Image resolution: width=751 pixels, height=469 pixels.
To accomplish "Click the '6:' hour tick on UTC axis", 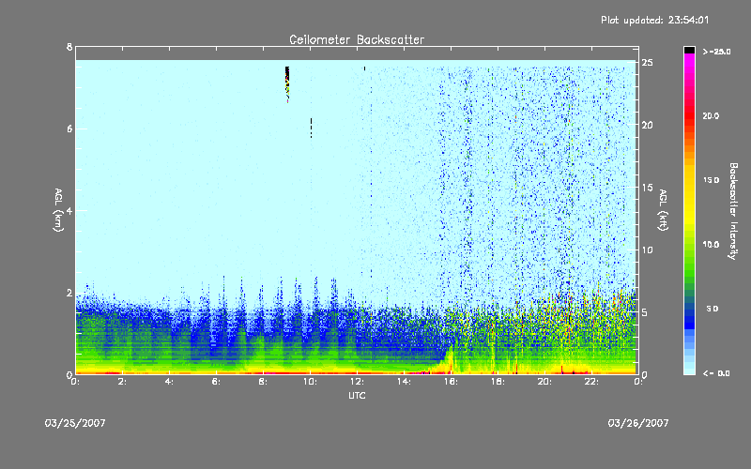I will [x=217, y=382].
